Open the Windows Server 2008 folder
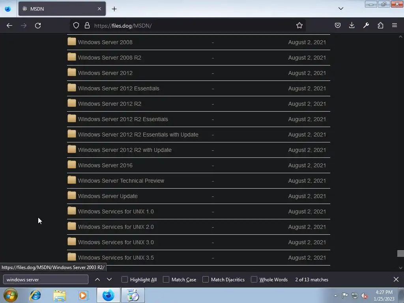404x303 pixels. tap(105, 42)
